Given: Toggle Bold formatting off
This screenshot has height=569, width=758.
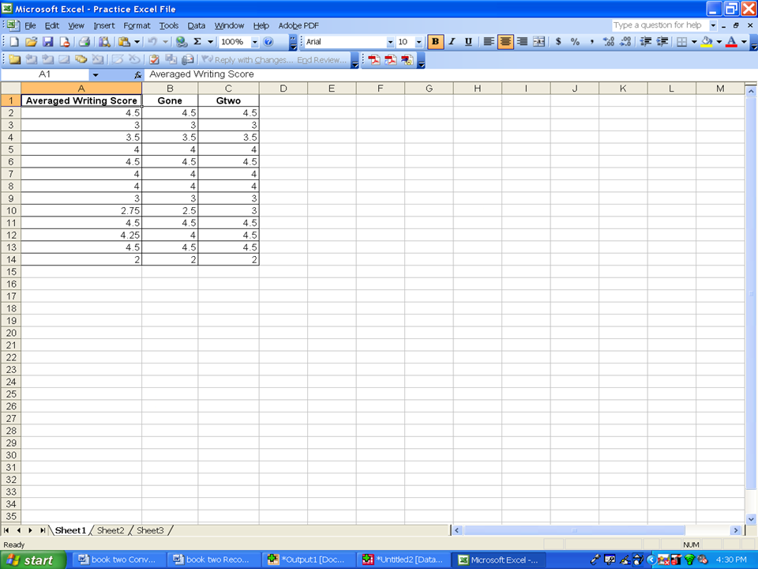Looking at the screenshot, I should [x=435, y=42].
